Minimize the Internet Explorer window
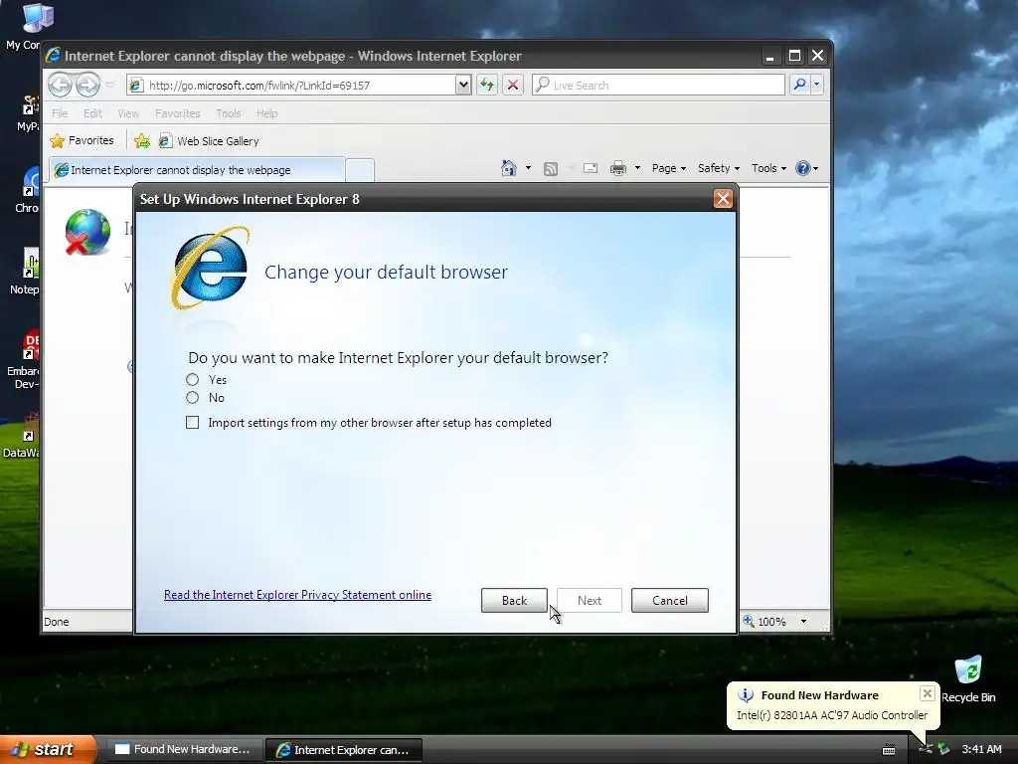Viewport: 1018px width, 764px height. [770, 56]
